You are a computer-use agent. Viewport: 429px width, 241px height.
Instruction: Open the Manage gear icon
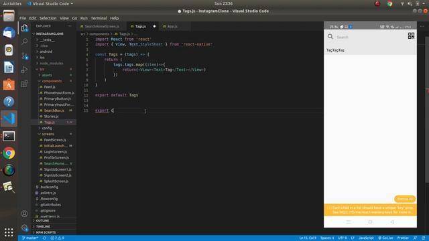coord(24,228)
